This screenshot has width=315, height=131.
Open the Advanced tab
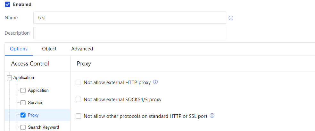pos(82,49)
